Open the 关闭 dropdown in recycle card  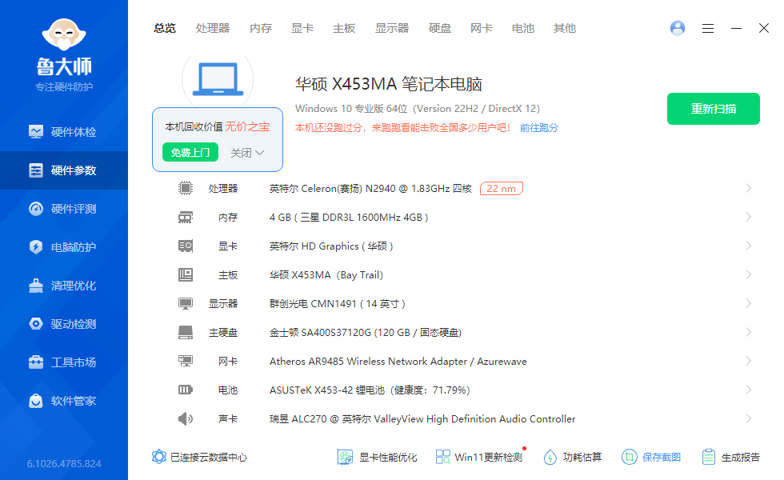pyautogui.click(x=247, y=153)
